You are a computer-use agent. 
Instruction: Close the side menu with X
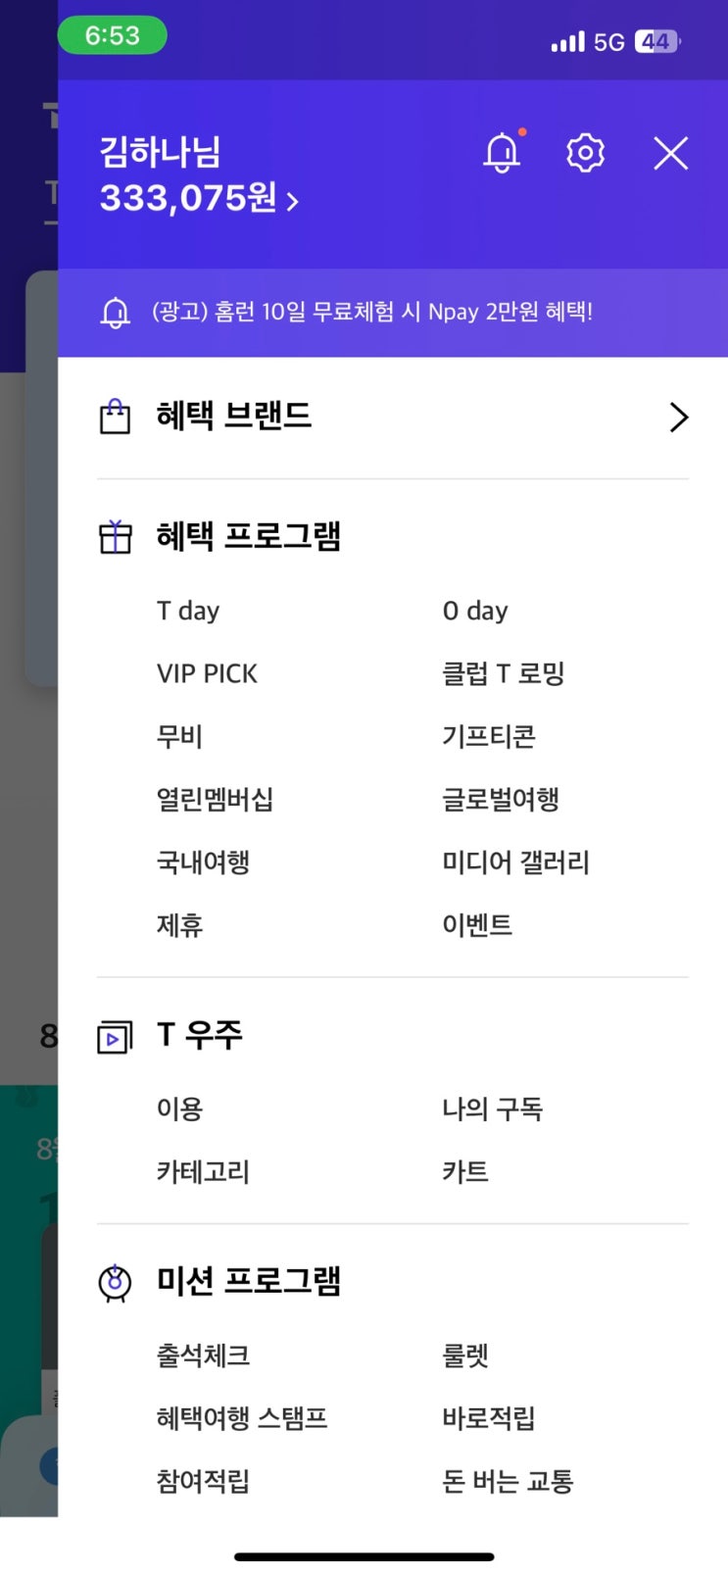click(x=671, y=153)
